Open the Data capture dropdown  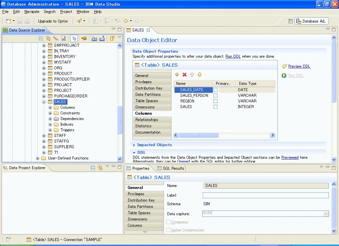coord(326,214)
